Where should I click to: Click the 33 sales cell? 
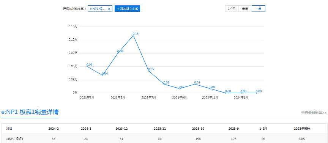[x=54, y=138]
